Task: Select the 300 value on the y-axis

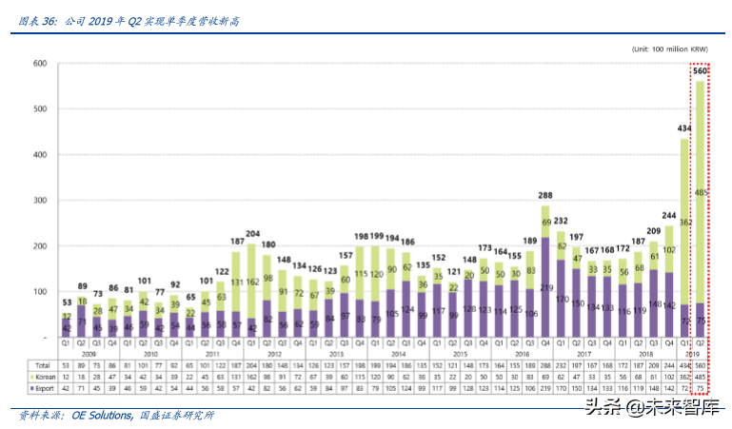Action: tap(39, 201)
